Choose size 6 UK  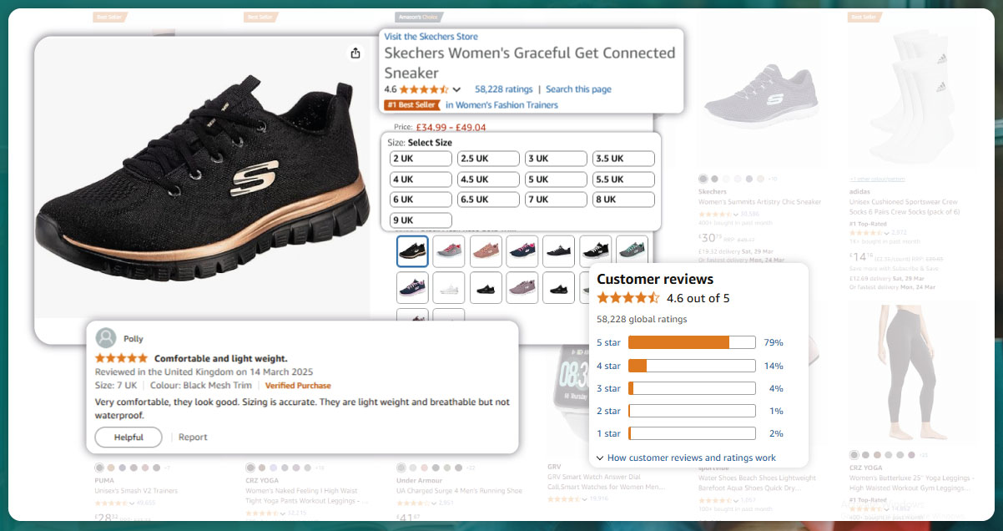[x=421, y=200]
